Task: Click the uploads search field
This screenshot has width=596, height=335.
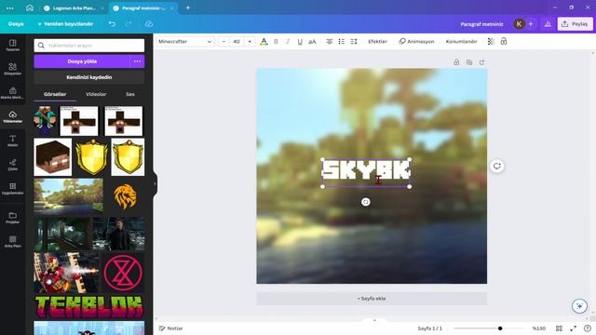Action: coord(89,46)
